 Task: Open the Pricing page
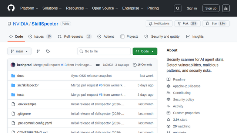click(x=153, y=8)
